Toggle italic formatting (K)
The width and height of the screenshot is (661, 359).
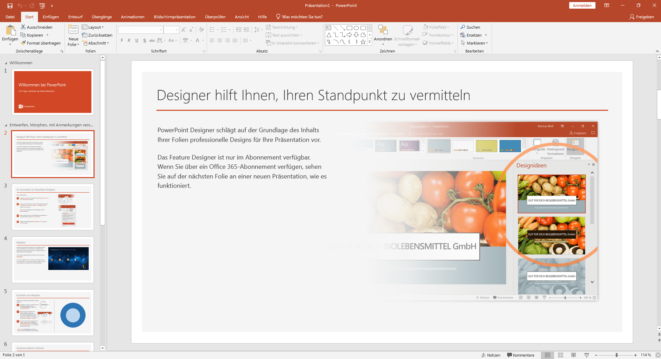[129, 40]
